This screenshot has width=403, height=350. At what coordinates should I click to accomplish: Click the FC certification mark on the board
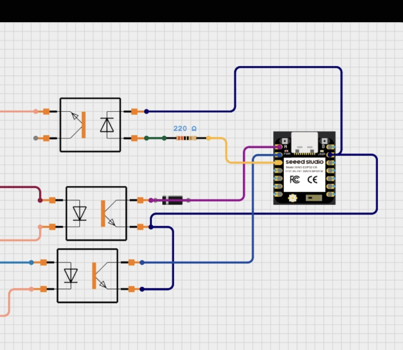point(294,179)
